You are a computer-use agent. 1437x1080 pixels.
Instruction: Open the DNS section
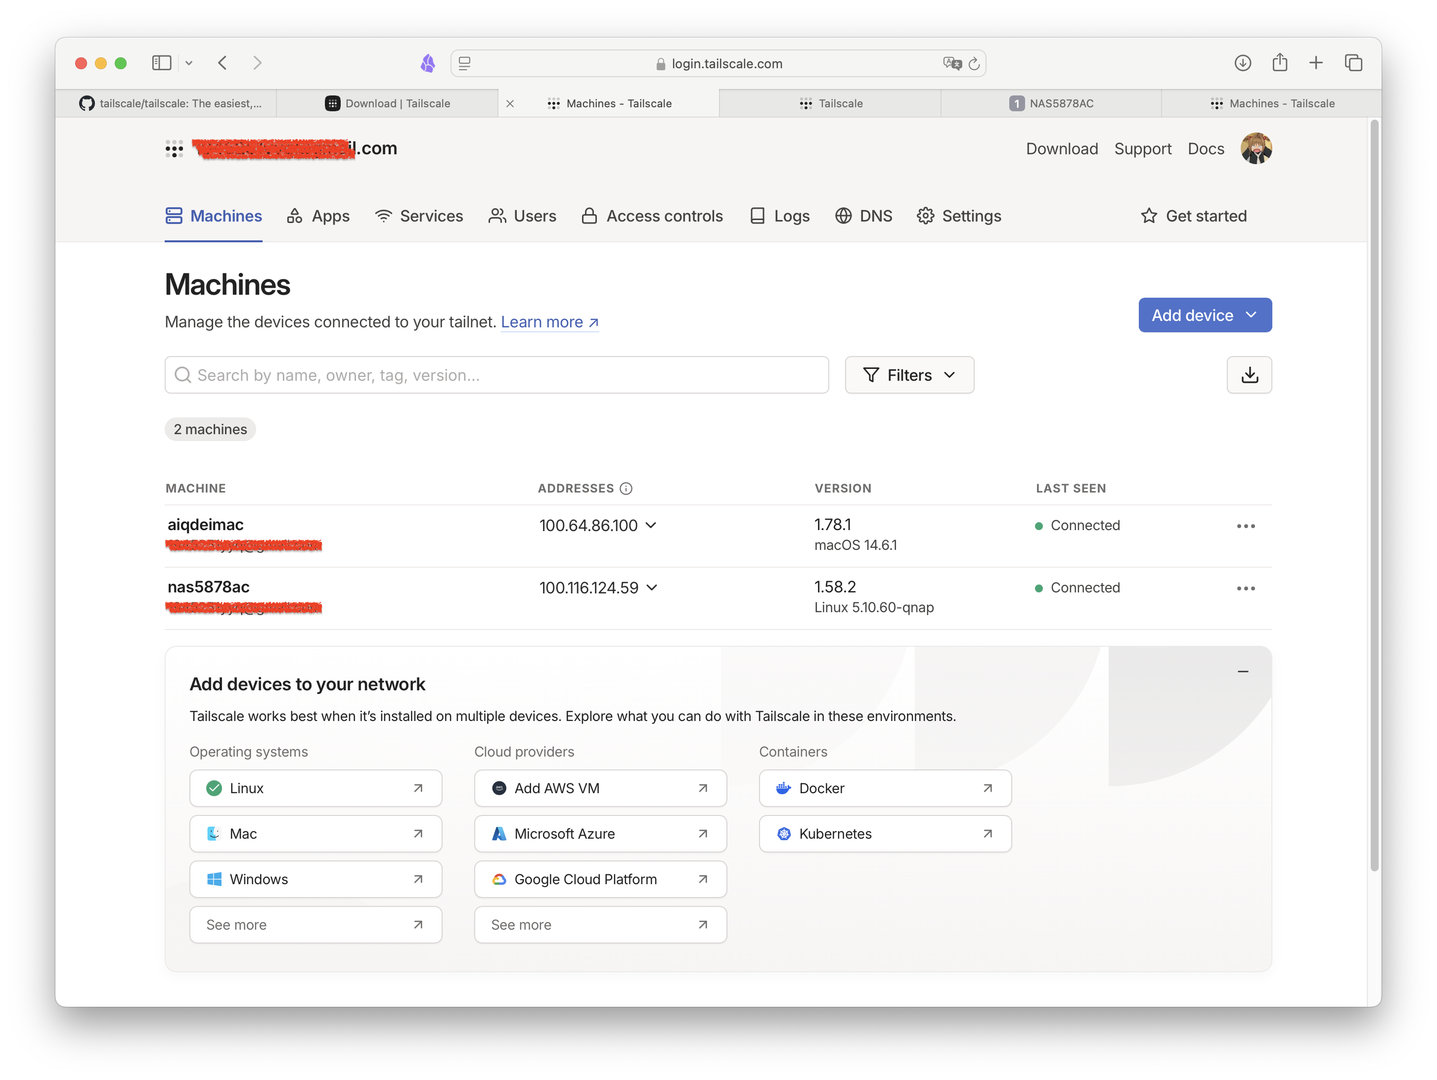point(863,216)
